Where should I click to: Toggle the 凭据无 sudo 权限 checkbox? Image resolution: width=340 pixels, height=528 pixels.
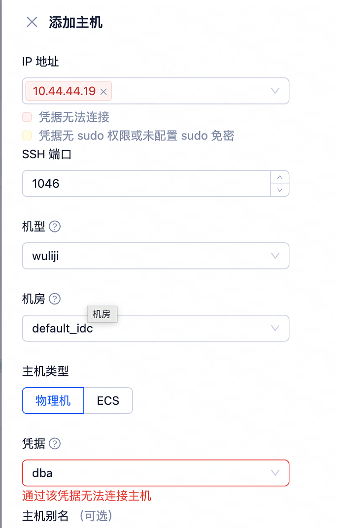(x=27, y=135)
